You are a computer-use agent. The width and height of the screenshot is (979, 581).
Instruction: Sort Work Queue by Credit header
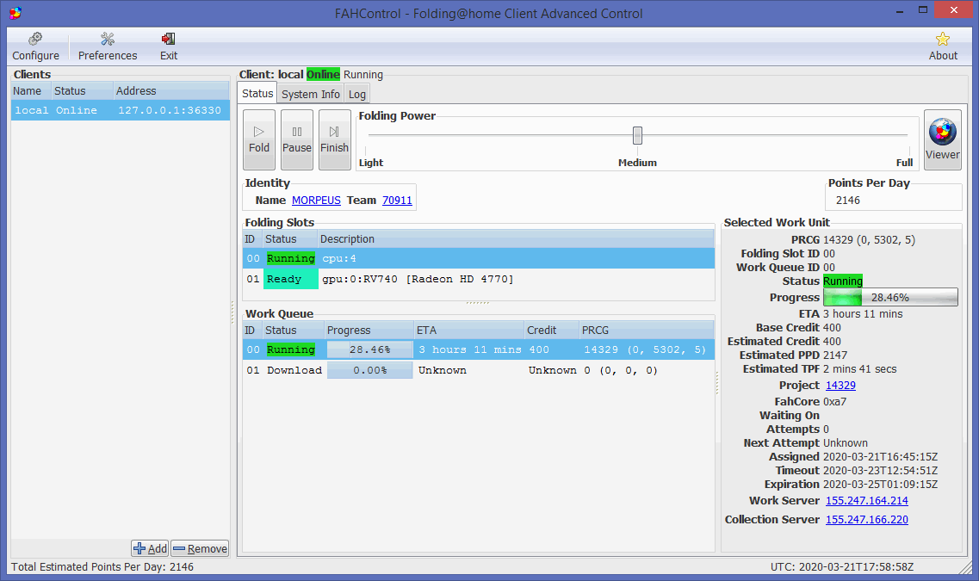[551, 331]
